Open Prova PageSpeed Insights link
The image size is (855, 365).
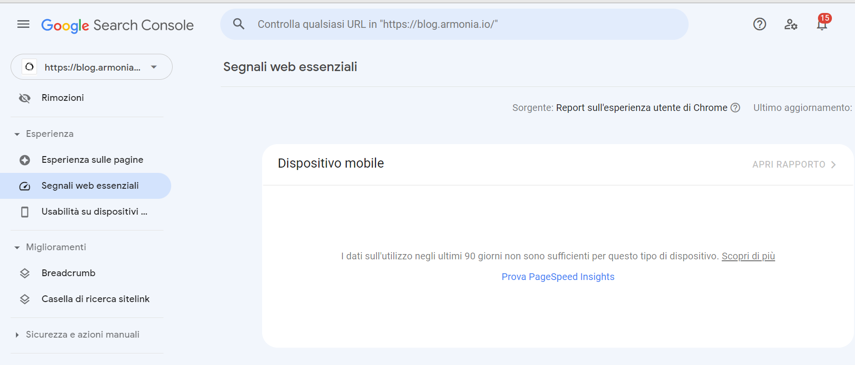point(558,277)
